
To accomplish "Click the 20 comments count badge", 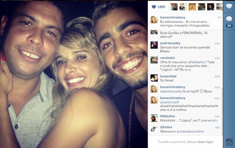I will [229, 26].
